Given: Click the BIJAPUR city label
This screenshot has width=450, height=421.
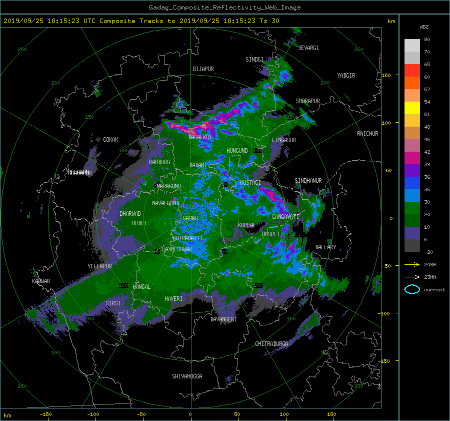Looking at the screenshot, I should [x=203, y=69].
